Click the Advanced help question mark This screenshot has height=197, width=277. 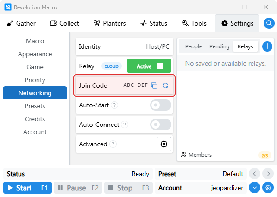pos(113,144)
